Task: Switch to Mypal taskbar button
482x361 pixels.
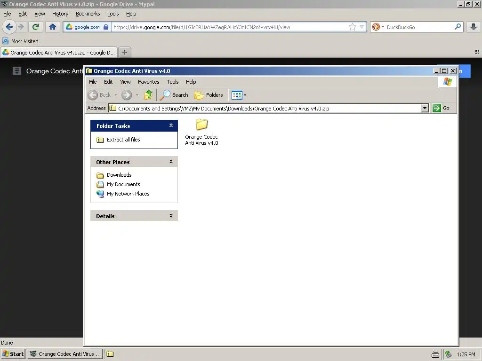Action: tap(65, 354)
